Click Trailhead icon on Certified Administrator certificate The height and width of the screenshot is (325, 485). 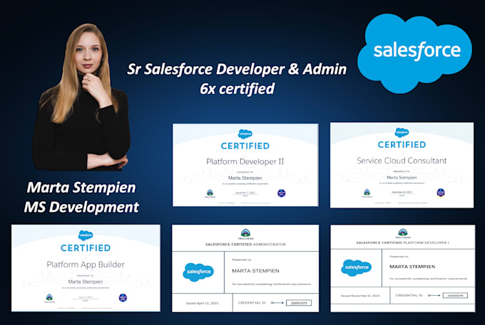245,233
